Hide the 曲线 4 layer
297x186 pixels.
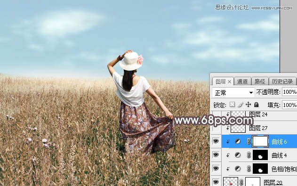point(216,155)
